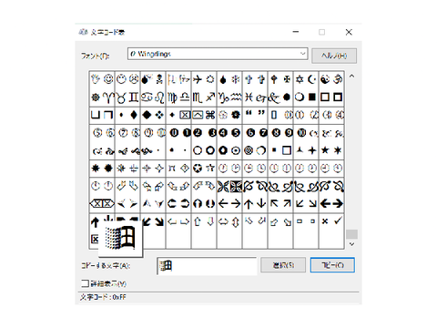Click the scrollbar down arrow
The height and width of the screenshot is (328, 437).
[x=351, y=244]
